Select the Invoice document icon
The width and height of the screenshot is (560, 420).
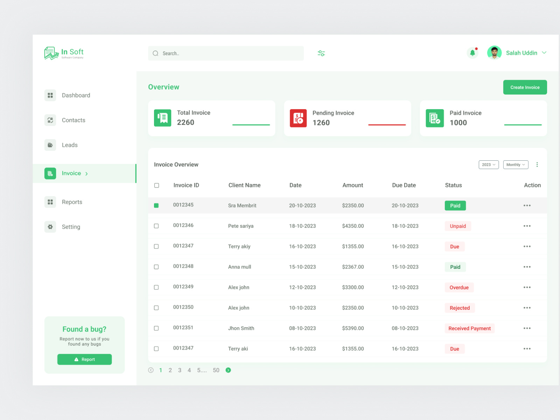[50, 173]
